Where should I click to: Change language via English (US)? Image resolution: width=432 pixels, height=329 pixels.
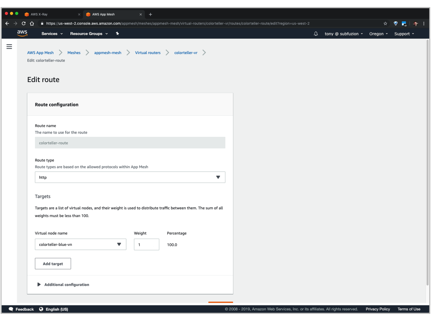(57, 309)
